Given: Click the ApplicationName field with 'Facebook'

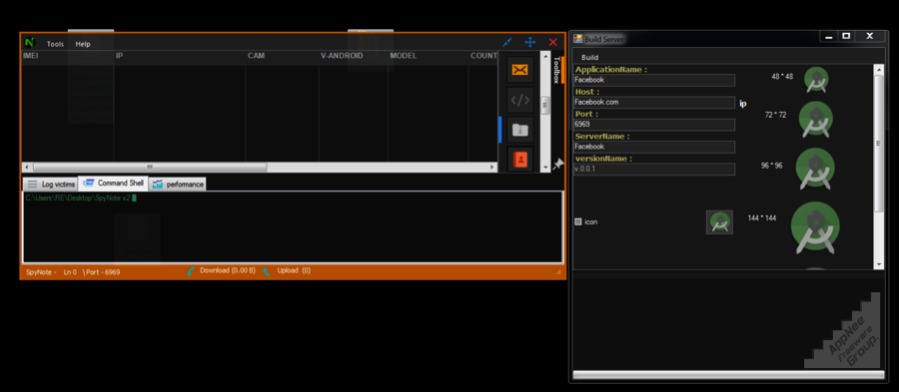Looking at the screenshot, I should [x=654, y=80].
